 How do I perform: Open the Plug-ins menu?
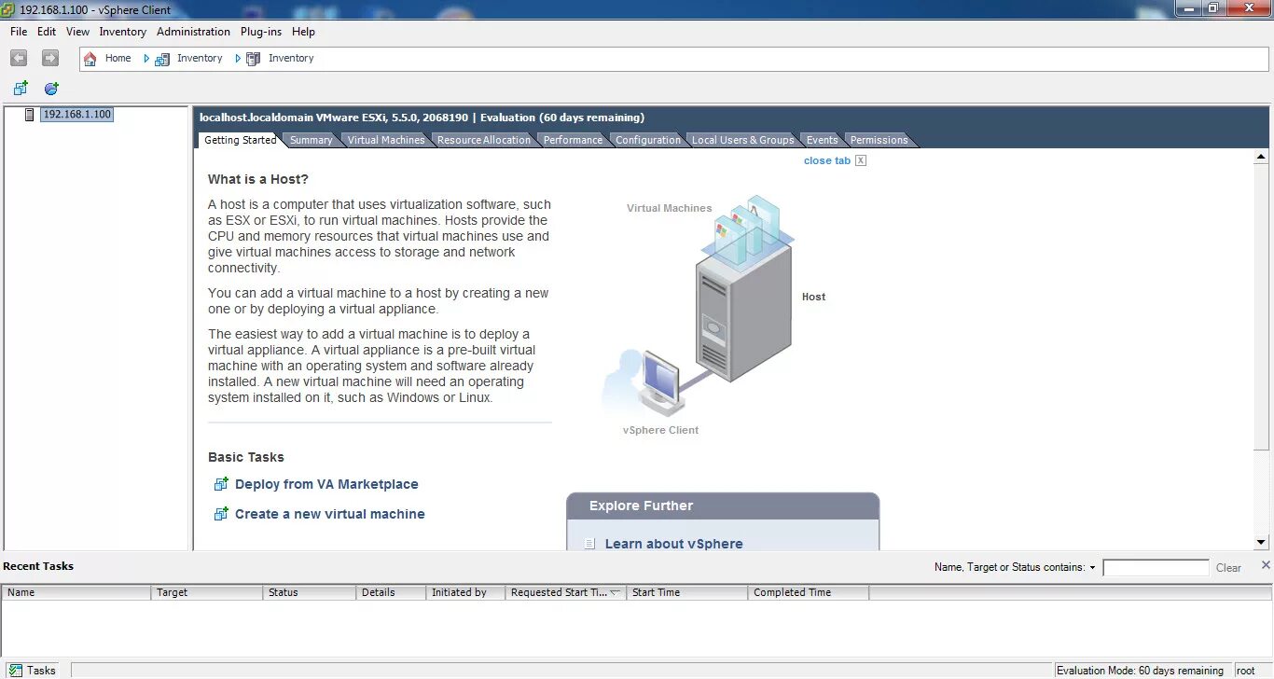pos(261,32)
